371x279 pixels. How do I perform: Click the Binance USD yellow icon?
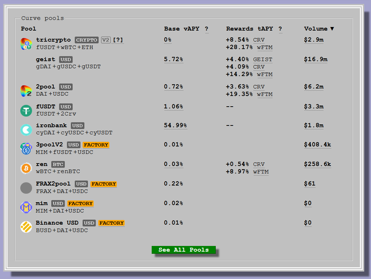tap(26, 227)
